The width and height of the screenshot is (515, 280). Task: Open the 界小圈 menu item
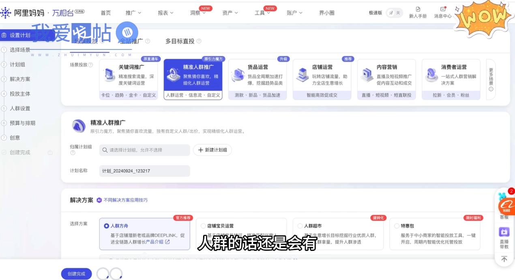click(327, 13)
